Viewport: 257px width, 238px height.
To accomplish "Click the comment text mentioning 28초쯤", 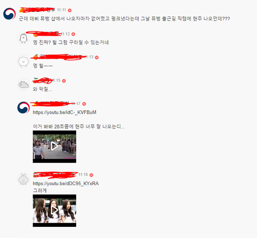I will (79, 126).
